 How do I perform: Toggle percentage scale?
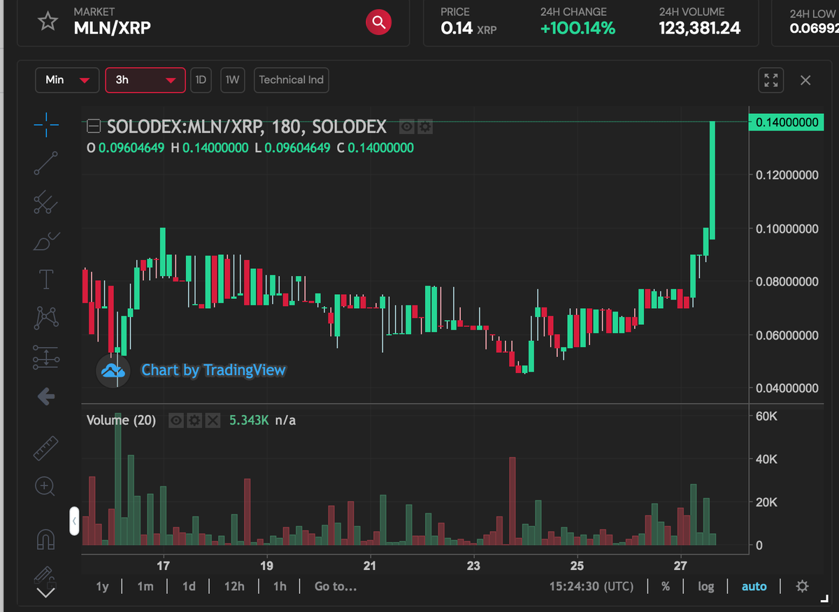[666, 586]
